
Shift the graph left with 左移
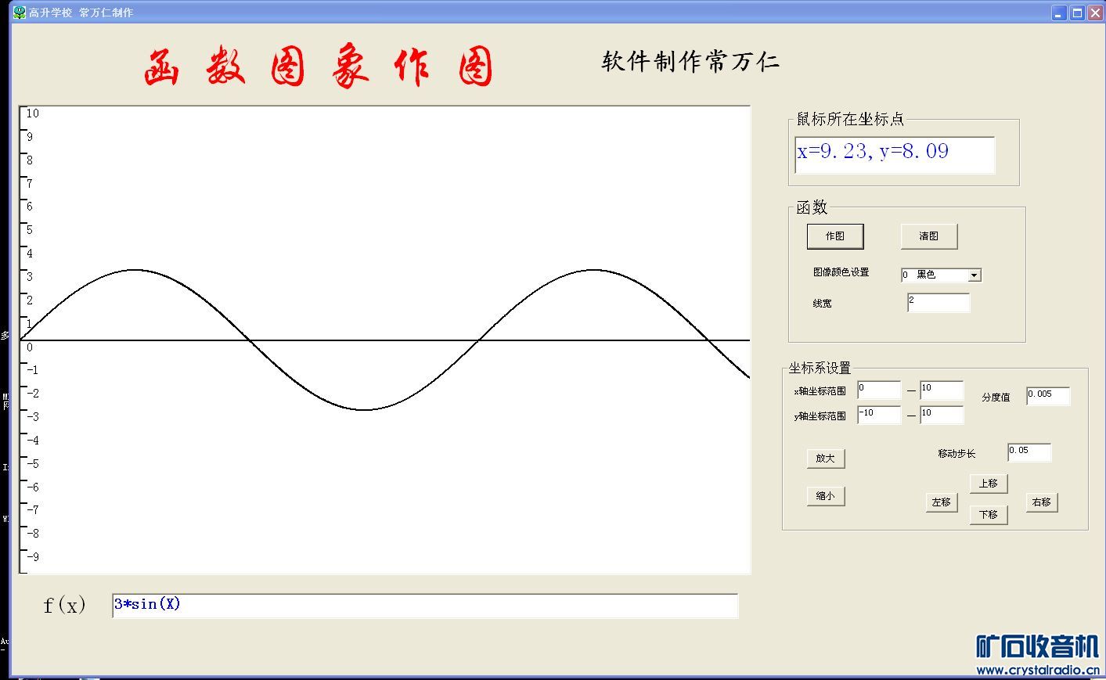point(942,502)
